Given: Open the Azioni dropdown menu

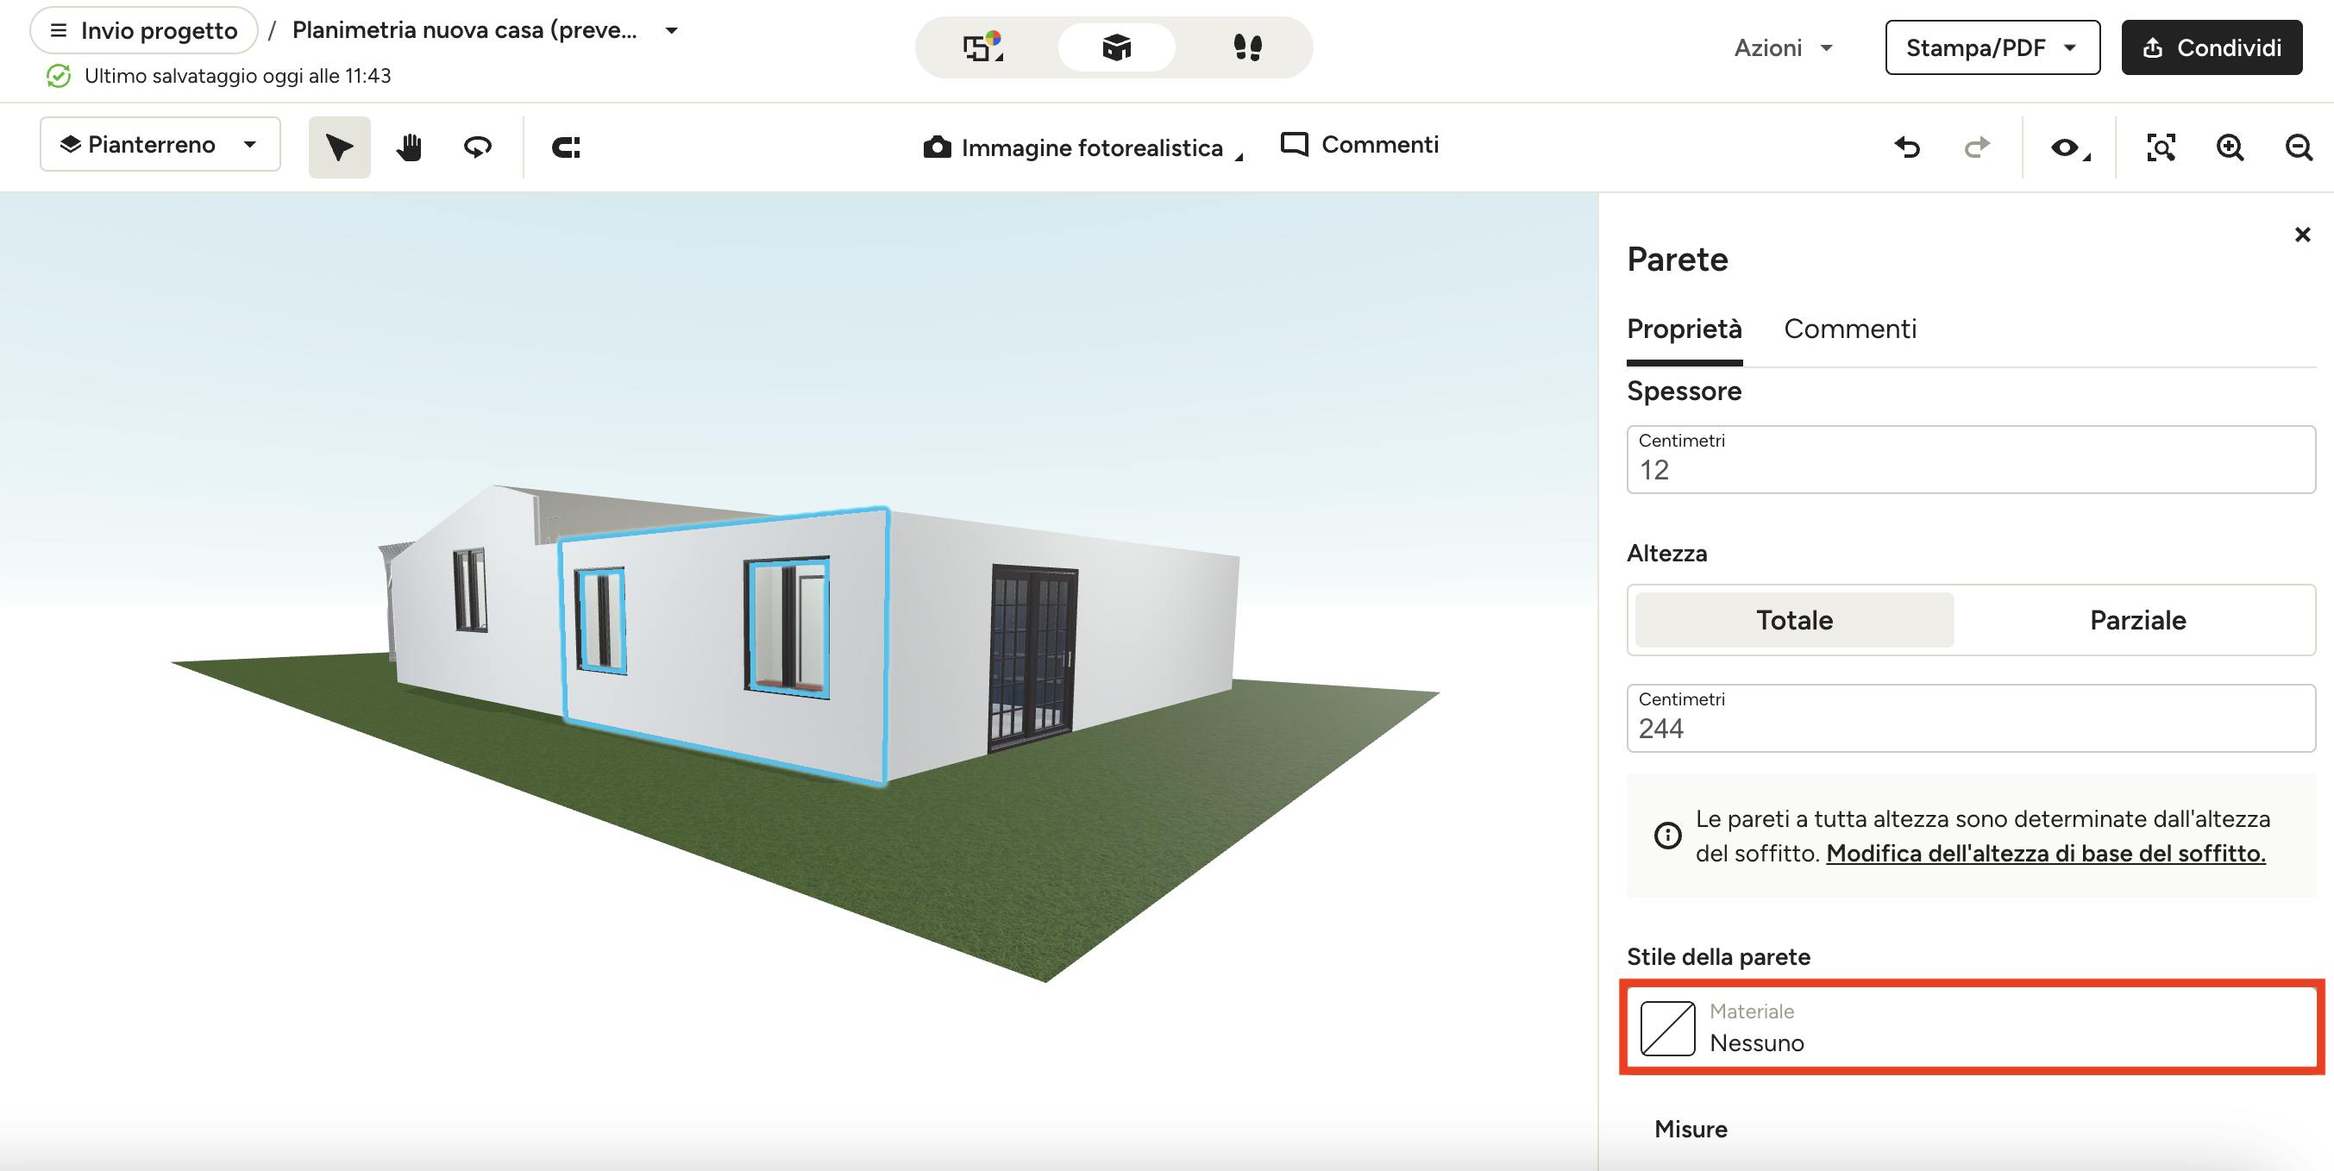Looking at the screenshot, I should (x=1784, y=48).
